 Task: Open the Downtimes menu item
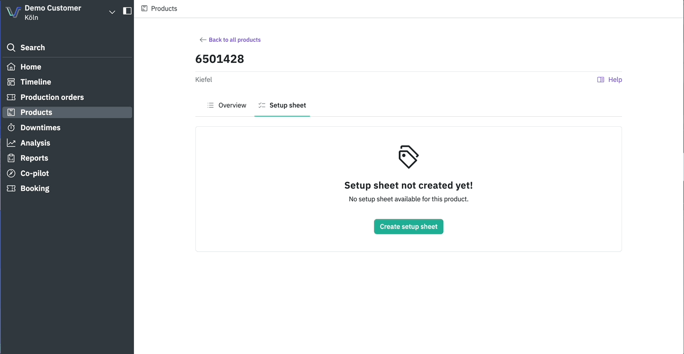pyautogui.click(x=40, y=128)
